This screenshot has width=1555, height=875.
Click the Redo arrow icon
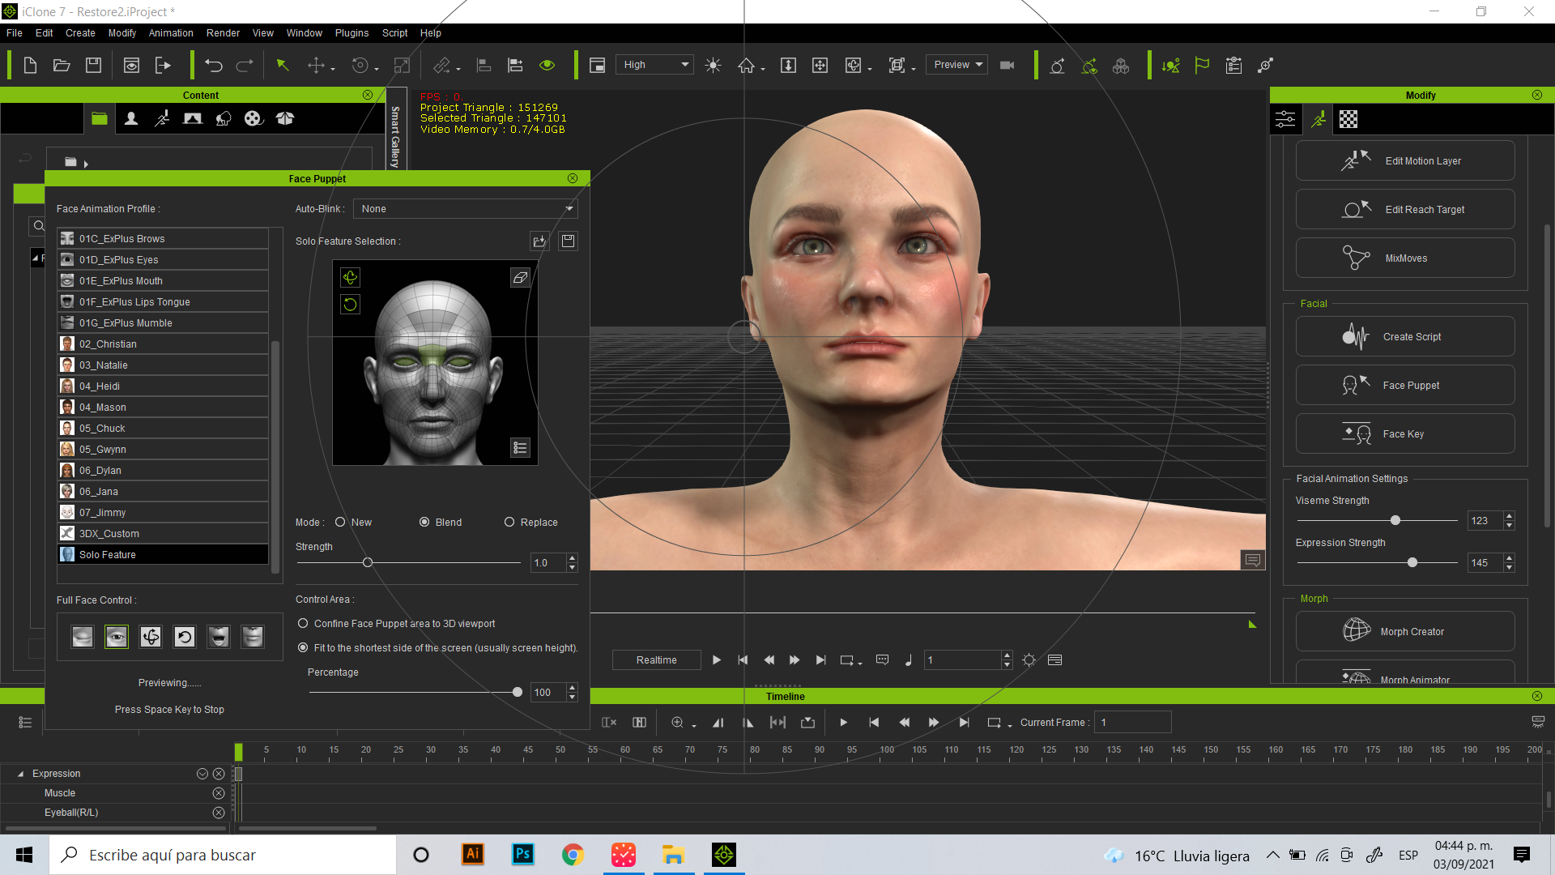[245, 66]
